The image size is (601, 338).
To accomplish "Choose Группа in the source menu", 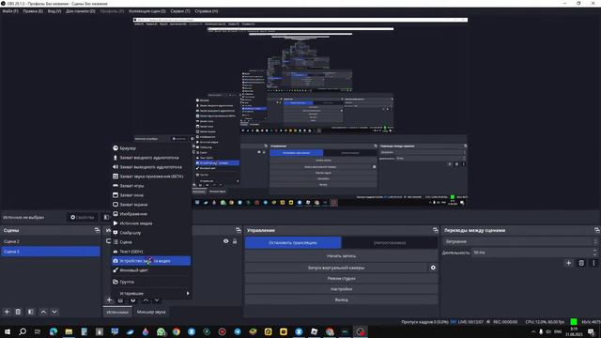I will (x=151, y=282).
